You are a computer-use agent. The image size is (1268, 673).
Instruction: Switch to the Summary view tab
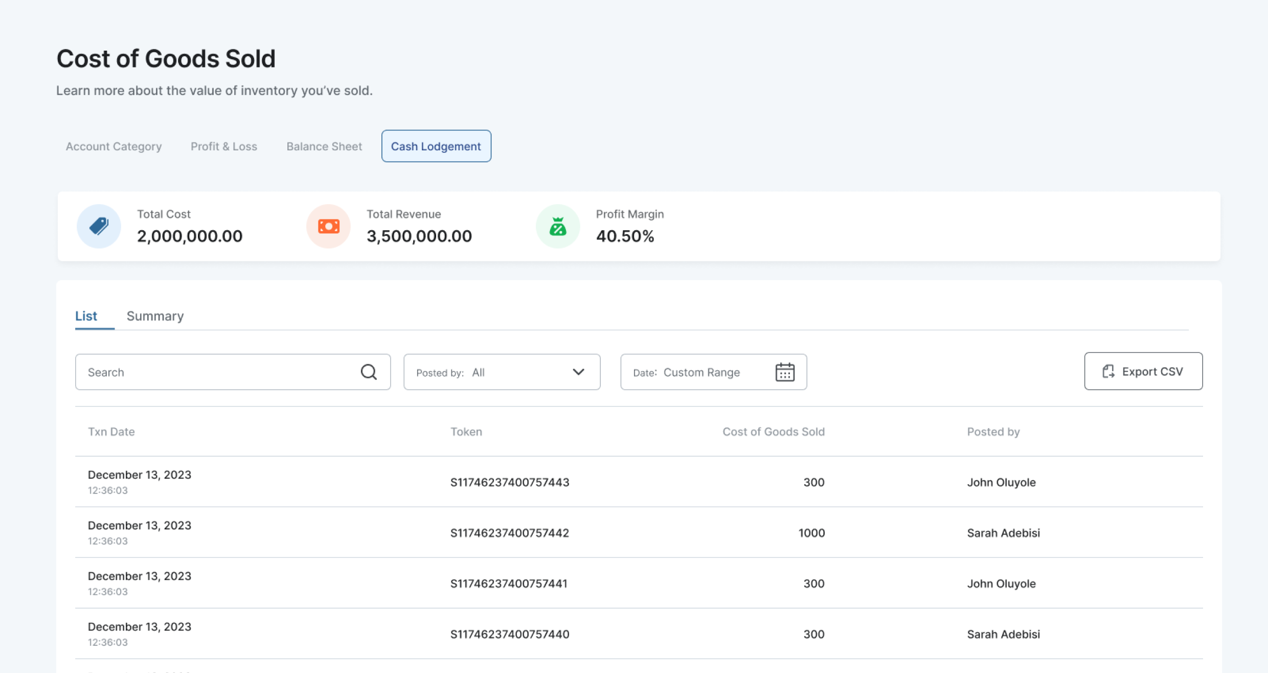(x=155, y=316)
